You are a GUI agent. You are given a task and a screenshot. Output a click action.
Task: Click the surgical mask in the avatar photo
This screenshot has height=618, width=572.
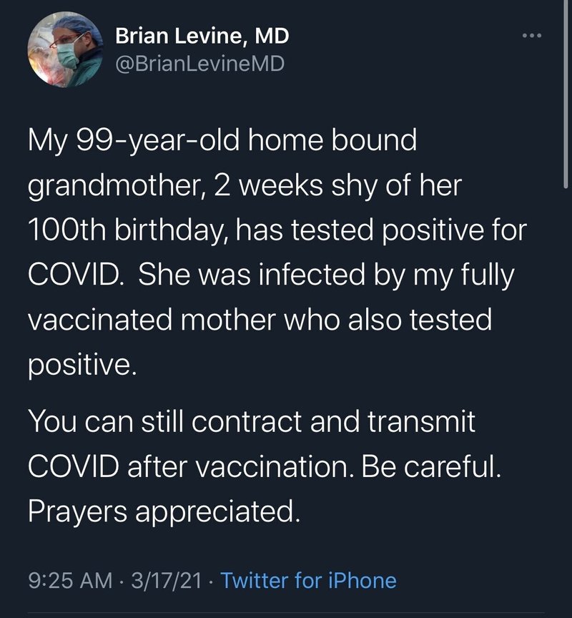tap(68, 54)
